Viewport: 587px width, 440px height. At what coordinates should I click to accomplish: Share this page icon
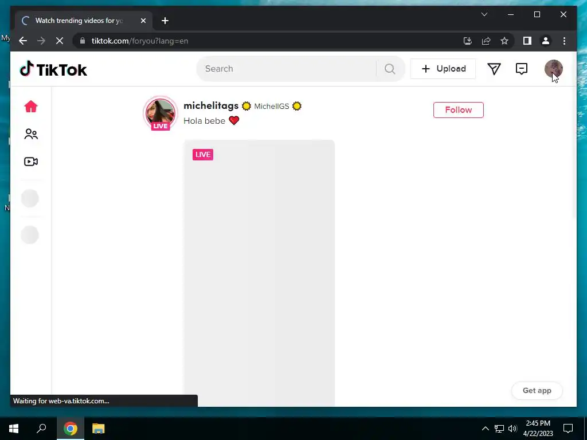pyautogui.click(x=486, y=41)
